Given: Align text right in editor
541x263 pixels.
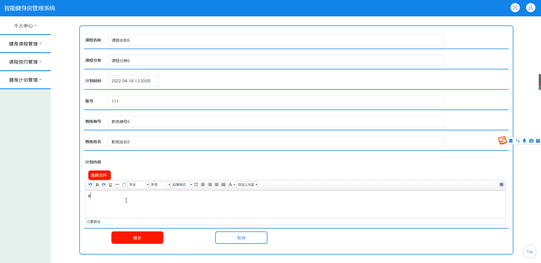Looking at the screenshot, I should pyautogui.click(x=210, y=185).
